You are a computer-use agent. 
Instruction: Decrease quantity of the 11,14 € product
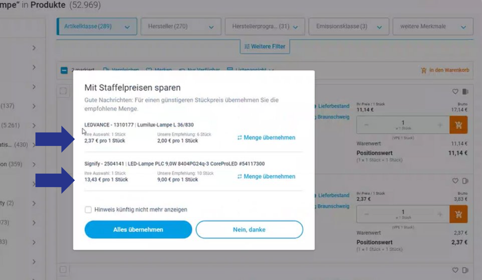tap(367, 125)
